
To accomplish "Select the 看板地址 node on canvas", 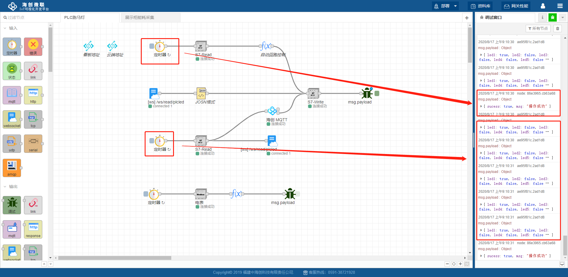I will pos(89,46).
